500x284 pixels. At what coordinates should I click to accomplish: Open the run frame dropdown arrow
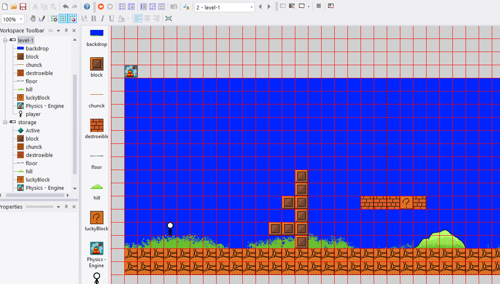(309, 6)
